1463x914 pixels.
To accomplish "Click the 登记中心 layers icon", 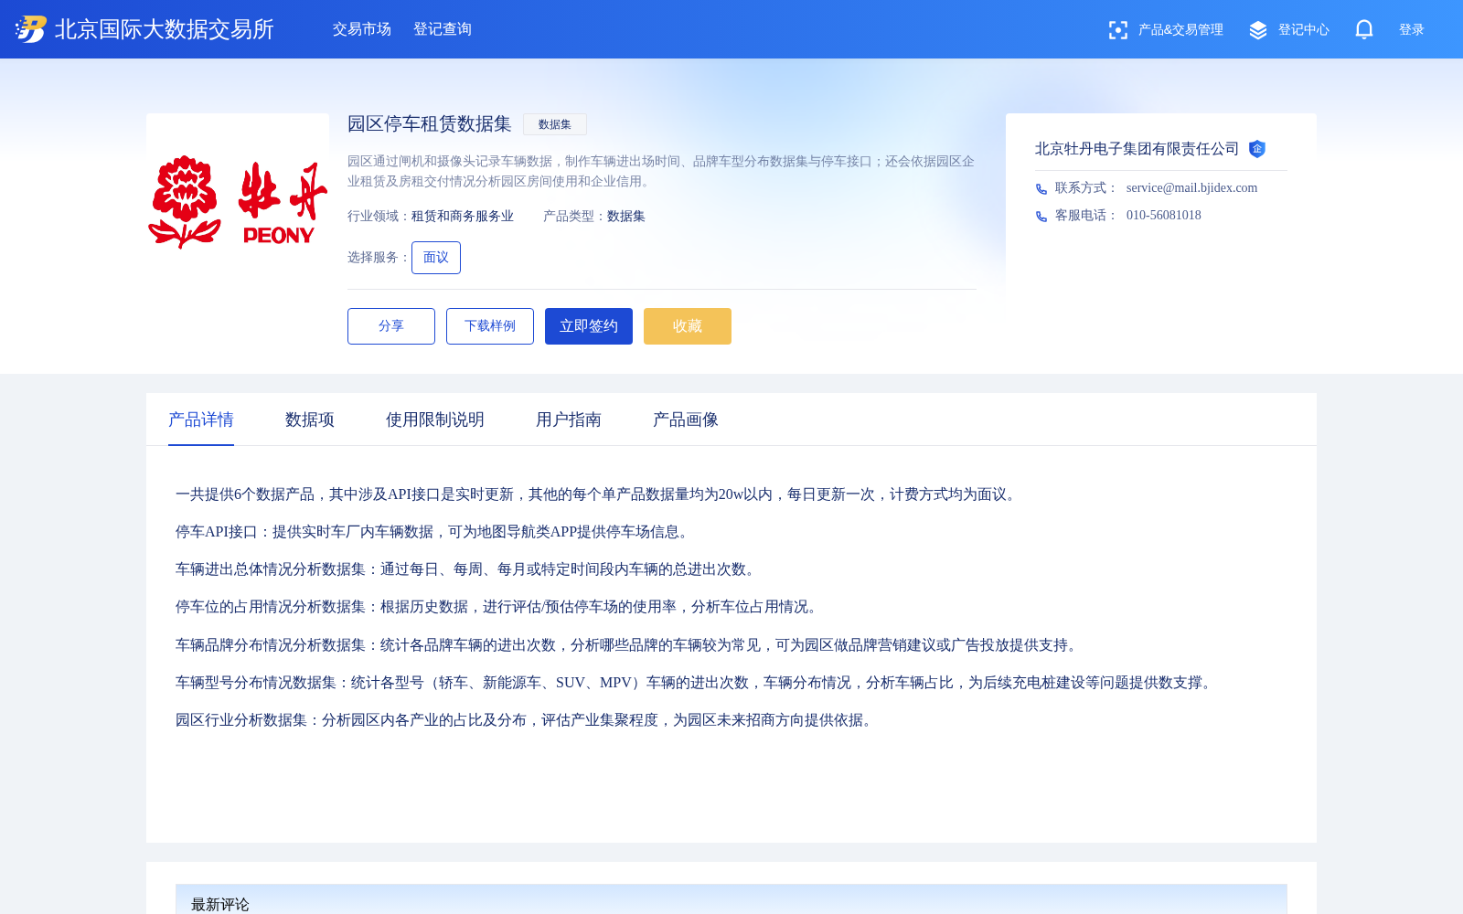I will pos(1258,30).
